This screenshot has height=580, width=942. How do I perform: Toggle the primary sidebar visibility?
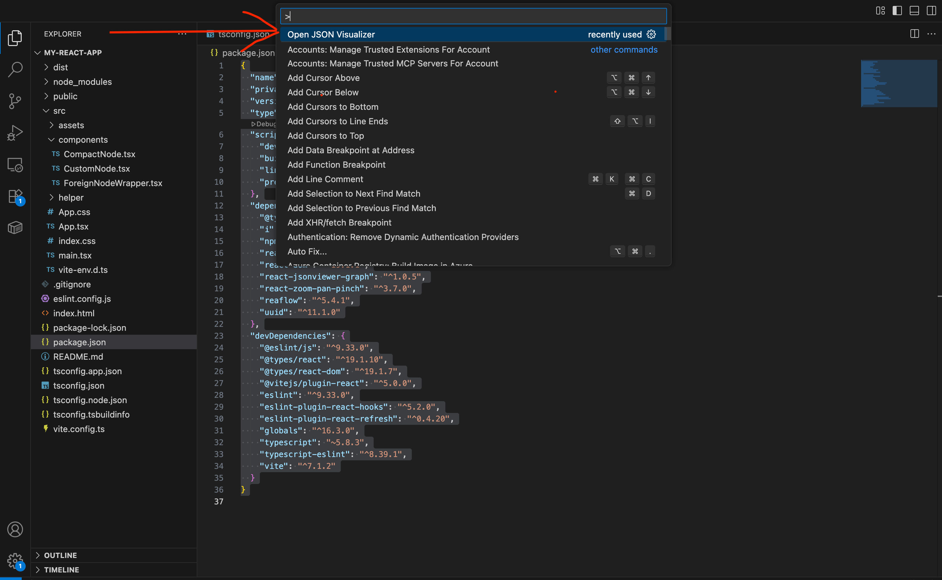pyautogui.click(x=897, y=11)
